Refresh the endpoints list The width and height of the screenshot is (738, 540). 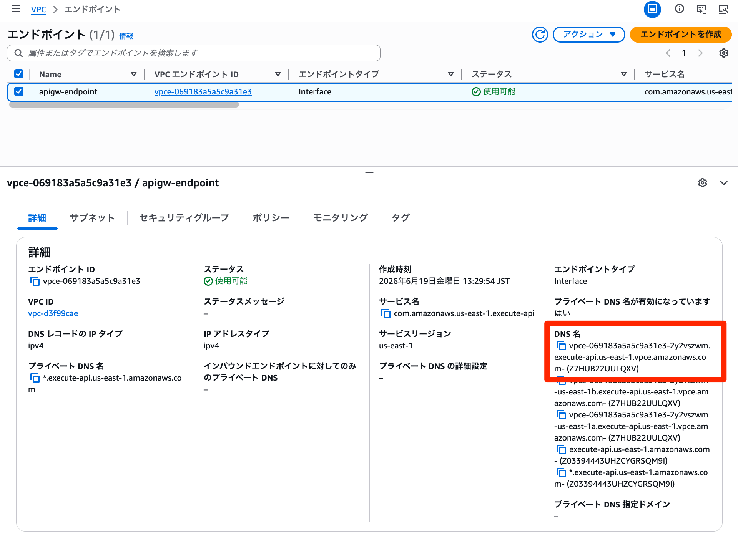click(x=540, y=35)
